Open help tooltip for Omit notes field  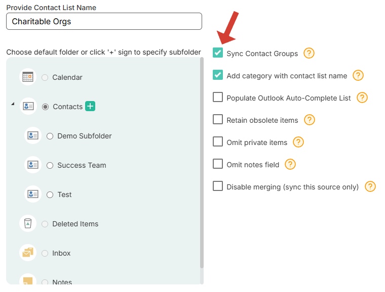pos(290,165)
